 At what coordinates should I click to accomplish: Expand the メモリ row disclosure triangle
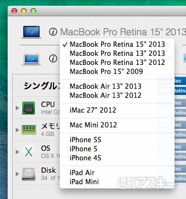[x=17, y=130]
